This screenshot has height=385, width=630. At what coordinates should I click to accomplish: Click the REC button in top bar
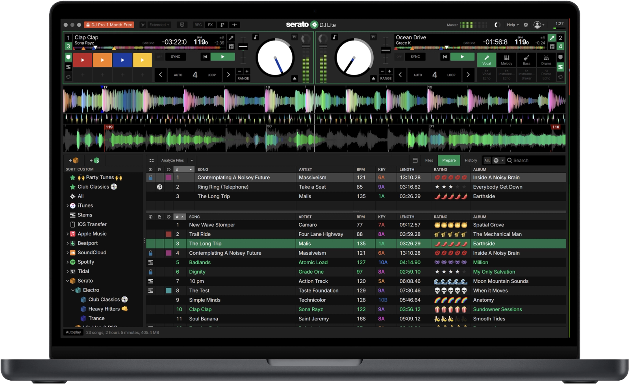[x=198, y=25]
